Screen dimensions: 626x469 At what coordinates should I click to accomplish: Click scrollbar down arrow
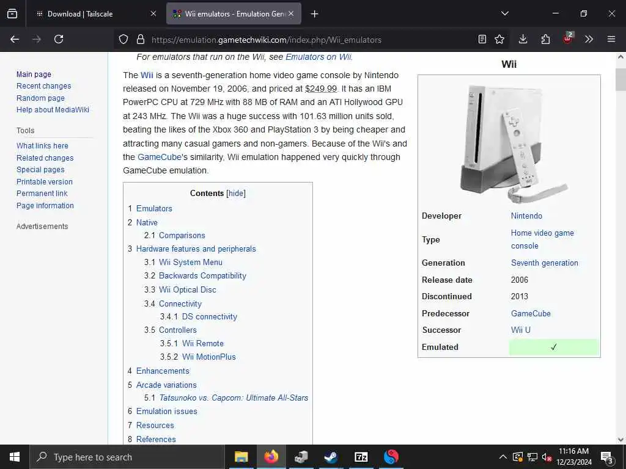[620, 440]
